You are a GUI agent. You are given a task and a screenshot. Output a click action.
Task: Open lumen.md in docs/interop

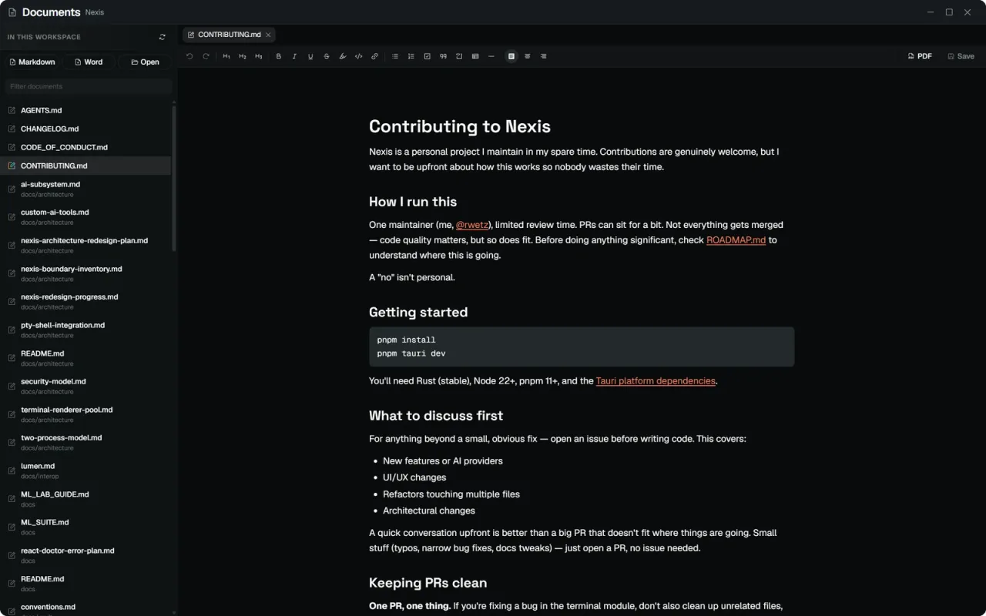[x=86, y=470]
